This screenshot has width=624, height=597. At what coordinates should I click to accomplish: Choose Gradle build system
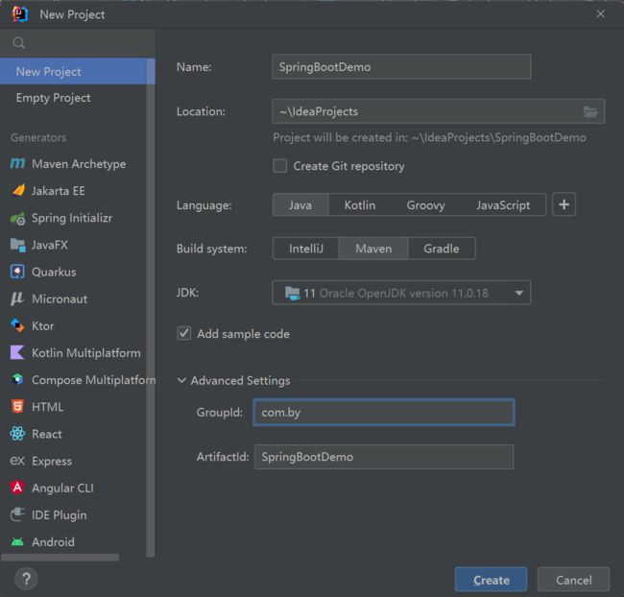[x=442, y=249]
